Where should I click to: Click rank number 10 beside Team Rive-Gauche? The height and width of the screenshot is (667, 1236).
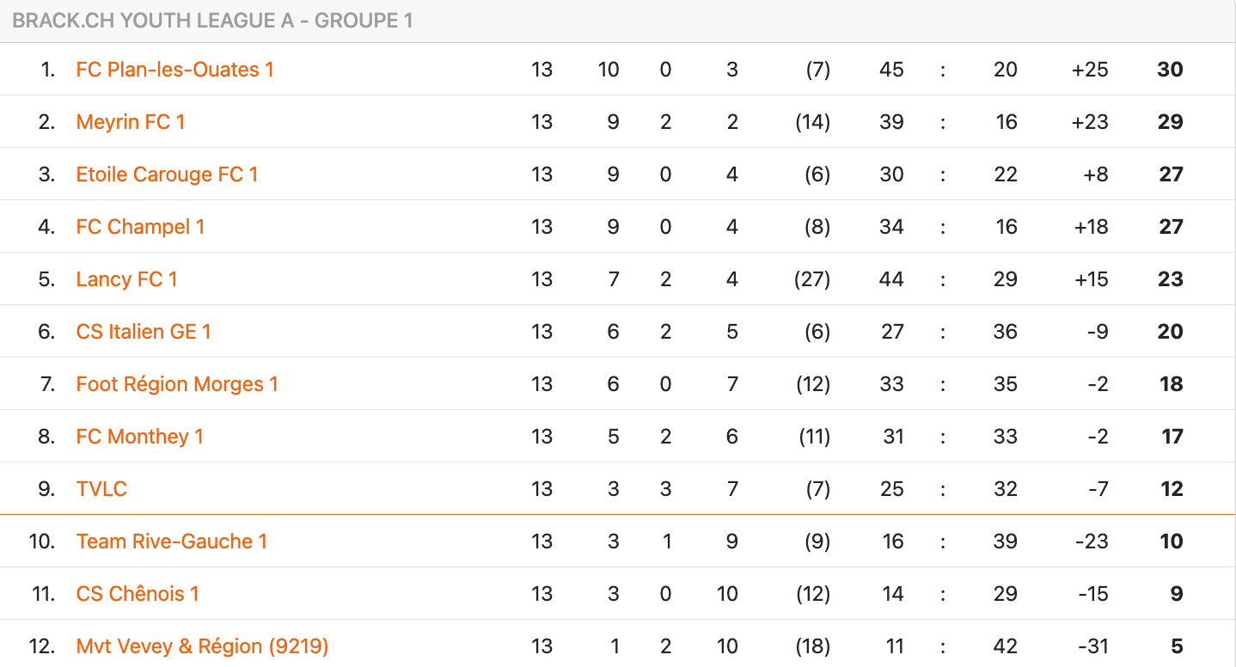(42, 542)
